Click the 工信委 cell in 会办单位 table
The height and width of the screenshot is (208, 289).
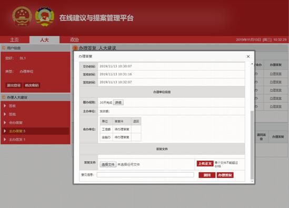coord(106,129)
